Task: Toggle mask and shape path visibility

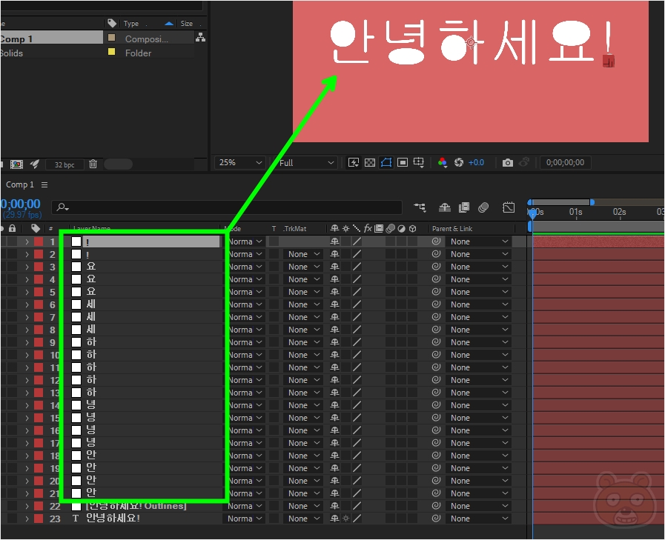Action: [386, 162]
